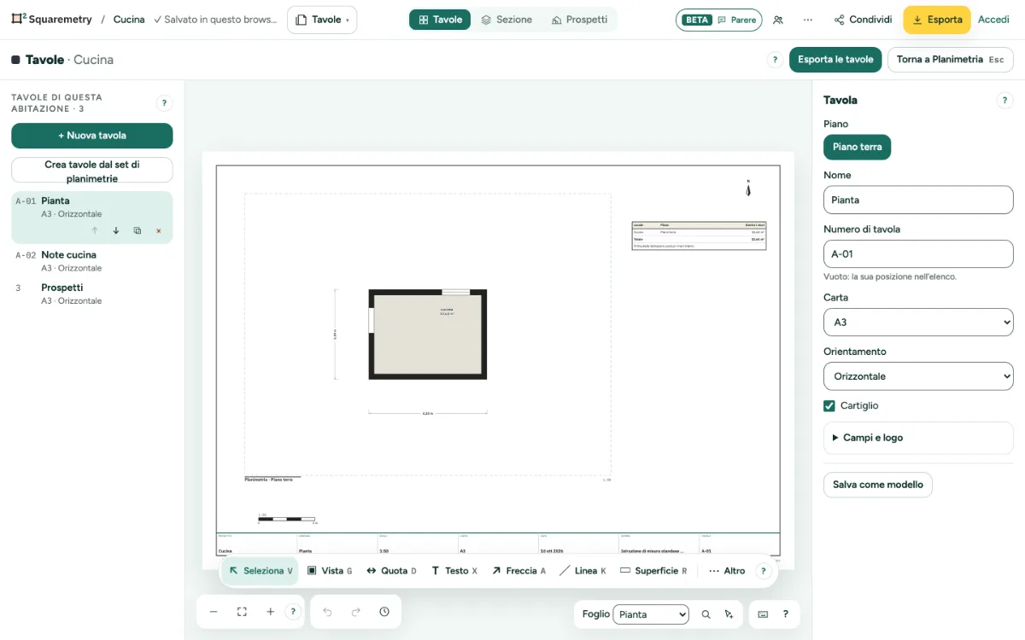Viewport: 1025px width, 640px height.
Task: Click Salva come modello button
Action: click(x=878, y=485)
